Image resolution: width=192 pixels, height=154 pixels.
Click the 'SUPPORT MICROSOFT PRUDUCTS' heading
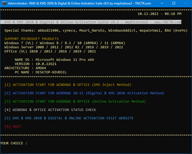pos(31,39)
